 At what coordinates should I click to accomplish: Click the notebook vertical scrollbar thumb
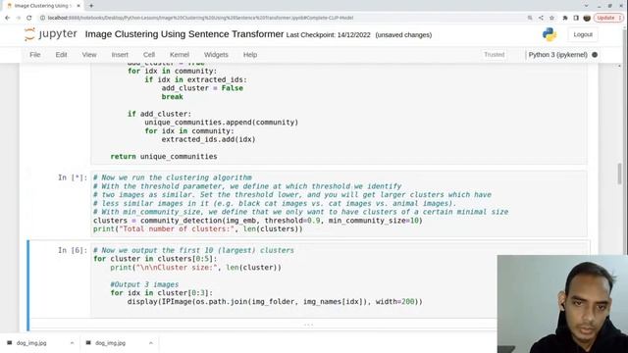pyautogui.click(x=620, y=174)
